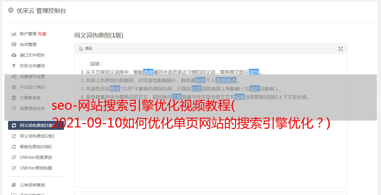
Task: Open UWriter深度原创 edit icon
Action: click(x=14, y=157)
